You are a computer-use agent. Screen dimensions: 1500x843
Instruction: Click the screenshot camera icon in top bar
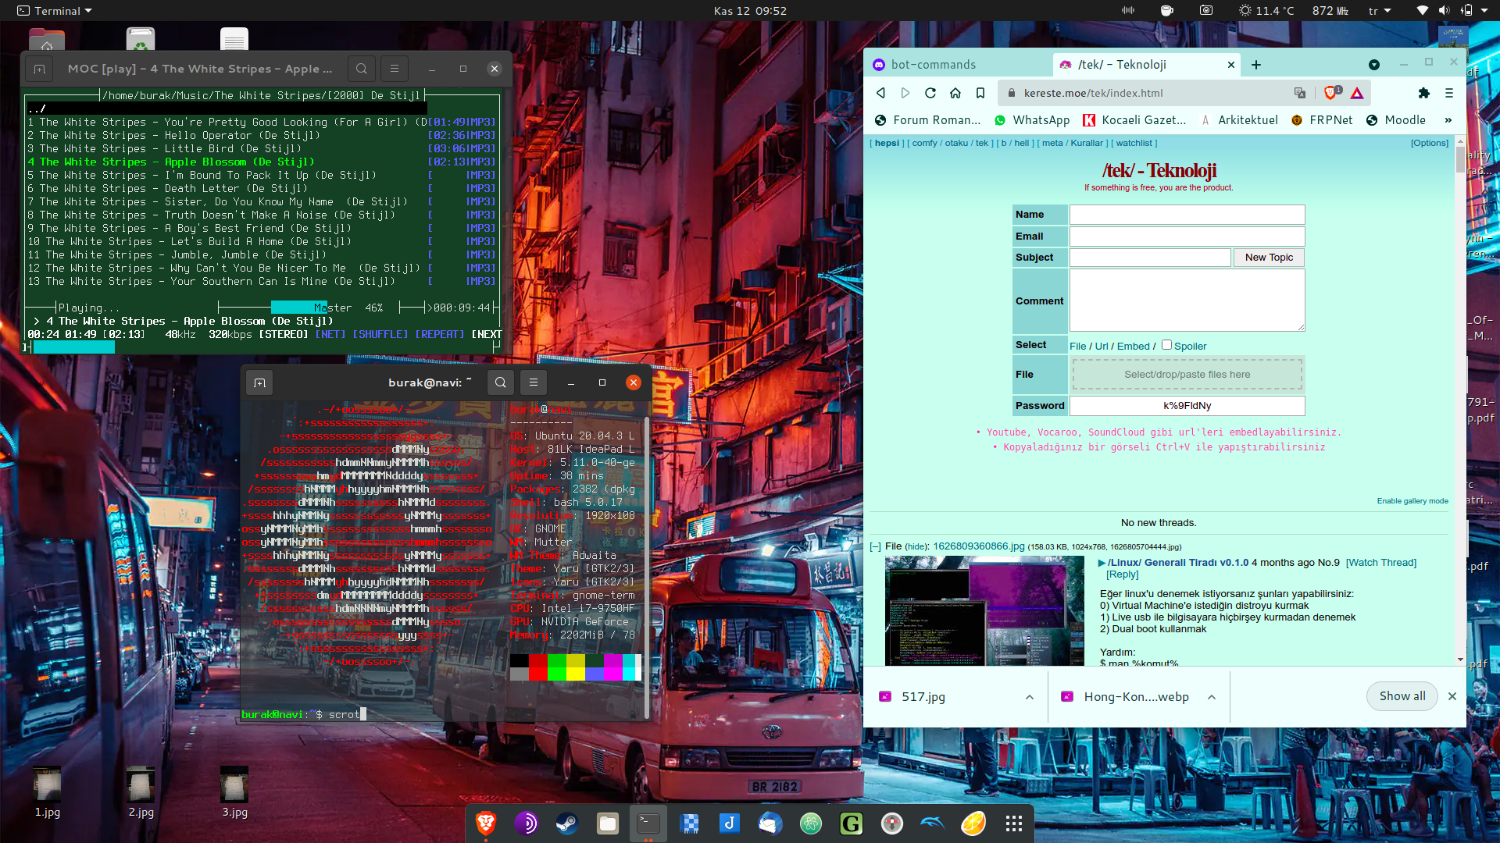pyautogui.click(x=1206, y=11)
